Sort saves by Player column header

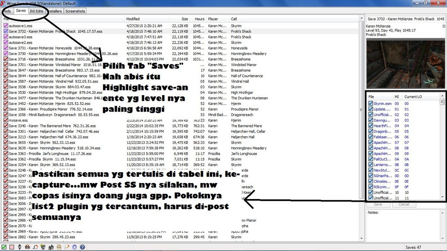tap(218, 19)
